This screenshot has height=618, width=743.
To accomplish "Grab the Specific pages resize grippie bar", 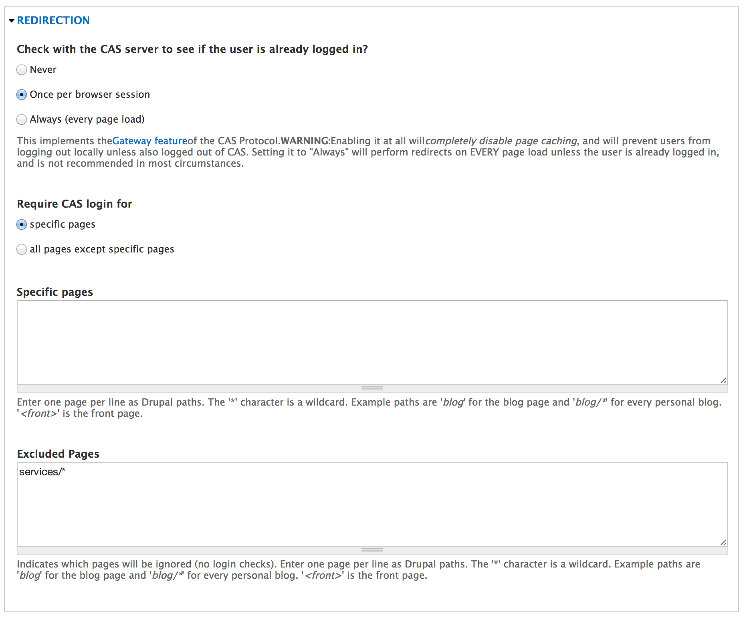I will [x=372, y=388].
